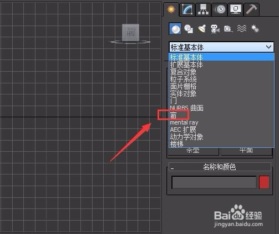Select the Cameras category icon

(x=215, y=29)
